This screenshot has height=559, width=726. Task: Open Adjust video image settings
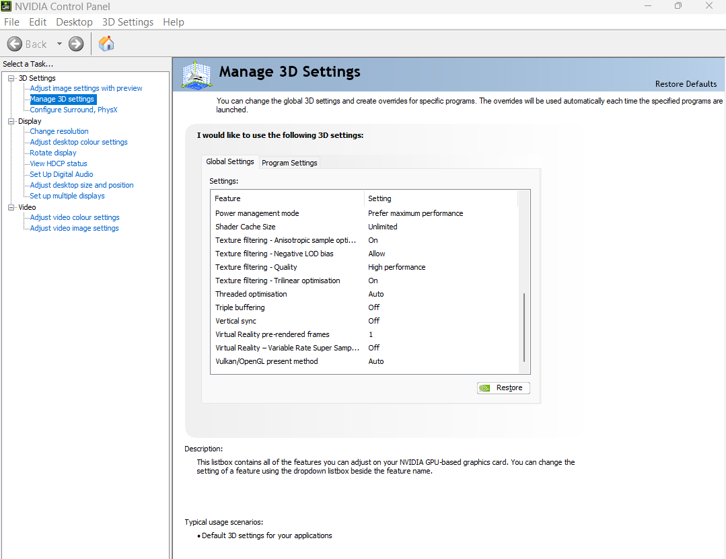pyautogui.click(x=74, y=228)
